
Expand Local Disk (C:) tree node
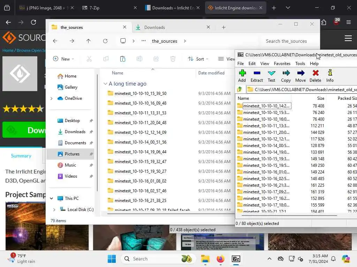point(54,210)
